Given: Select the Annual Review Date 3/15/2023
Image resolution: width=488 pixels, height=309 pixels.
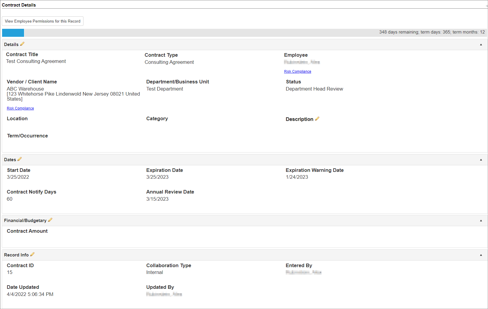Looking at the screenshot, I should (x=157, y=199).
